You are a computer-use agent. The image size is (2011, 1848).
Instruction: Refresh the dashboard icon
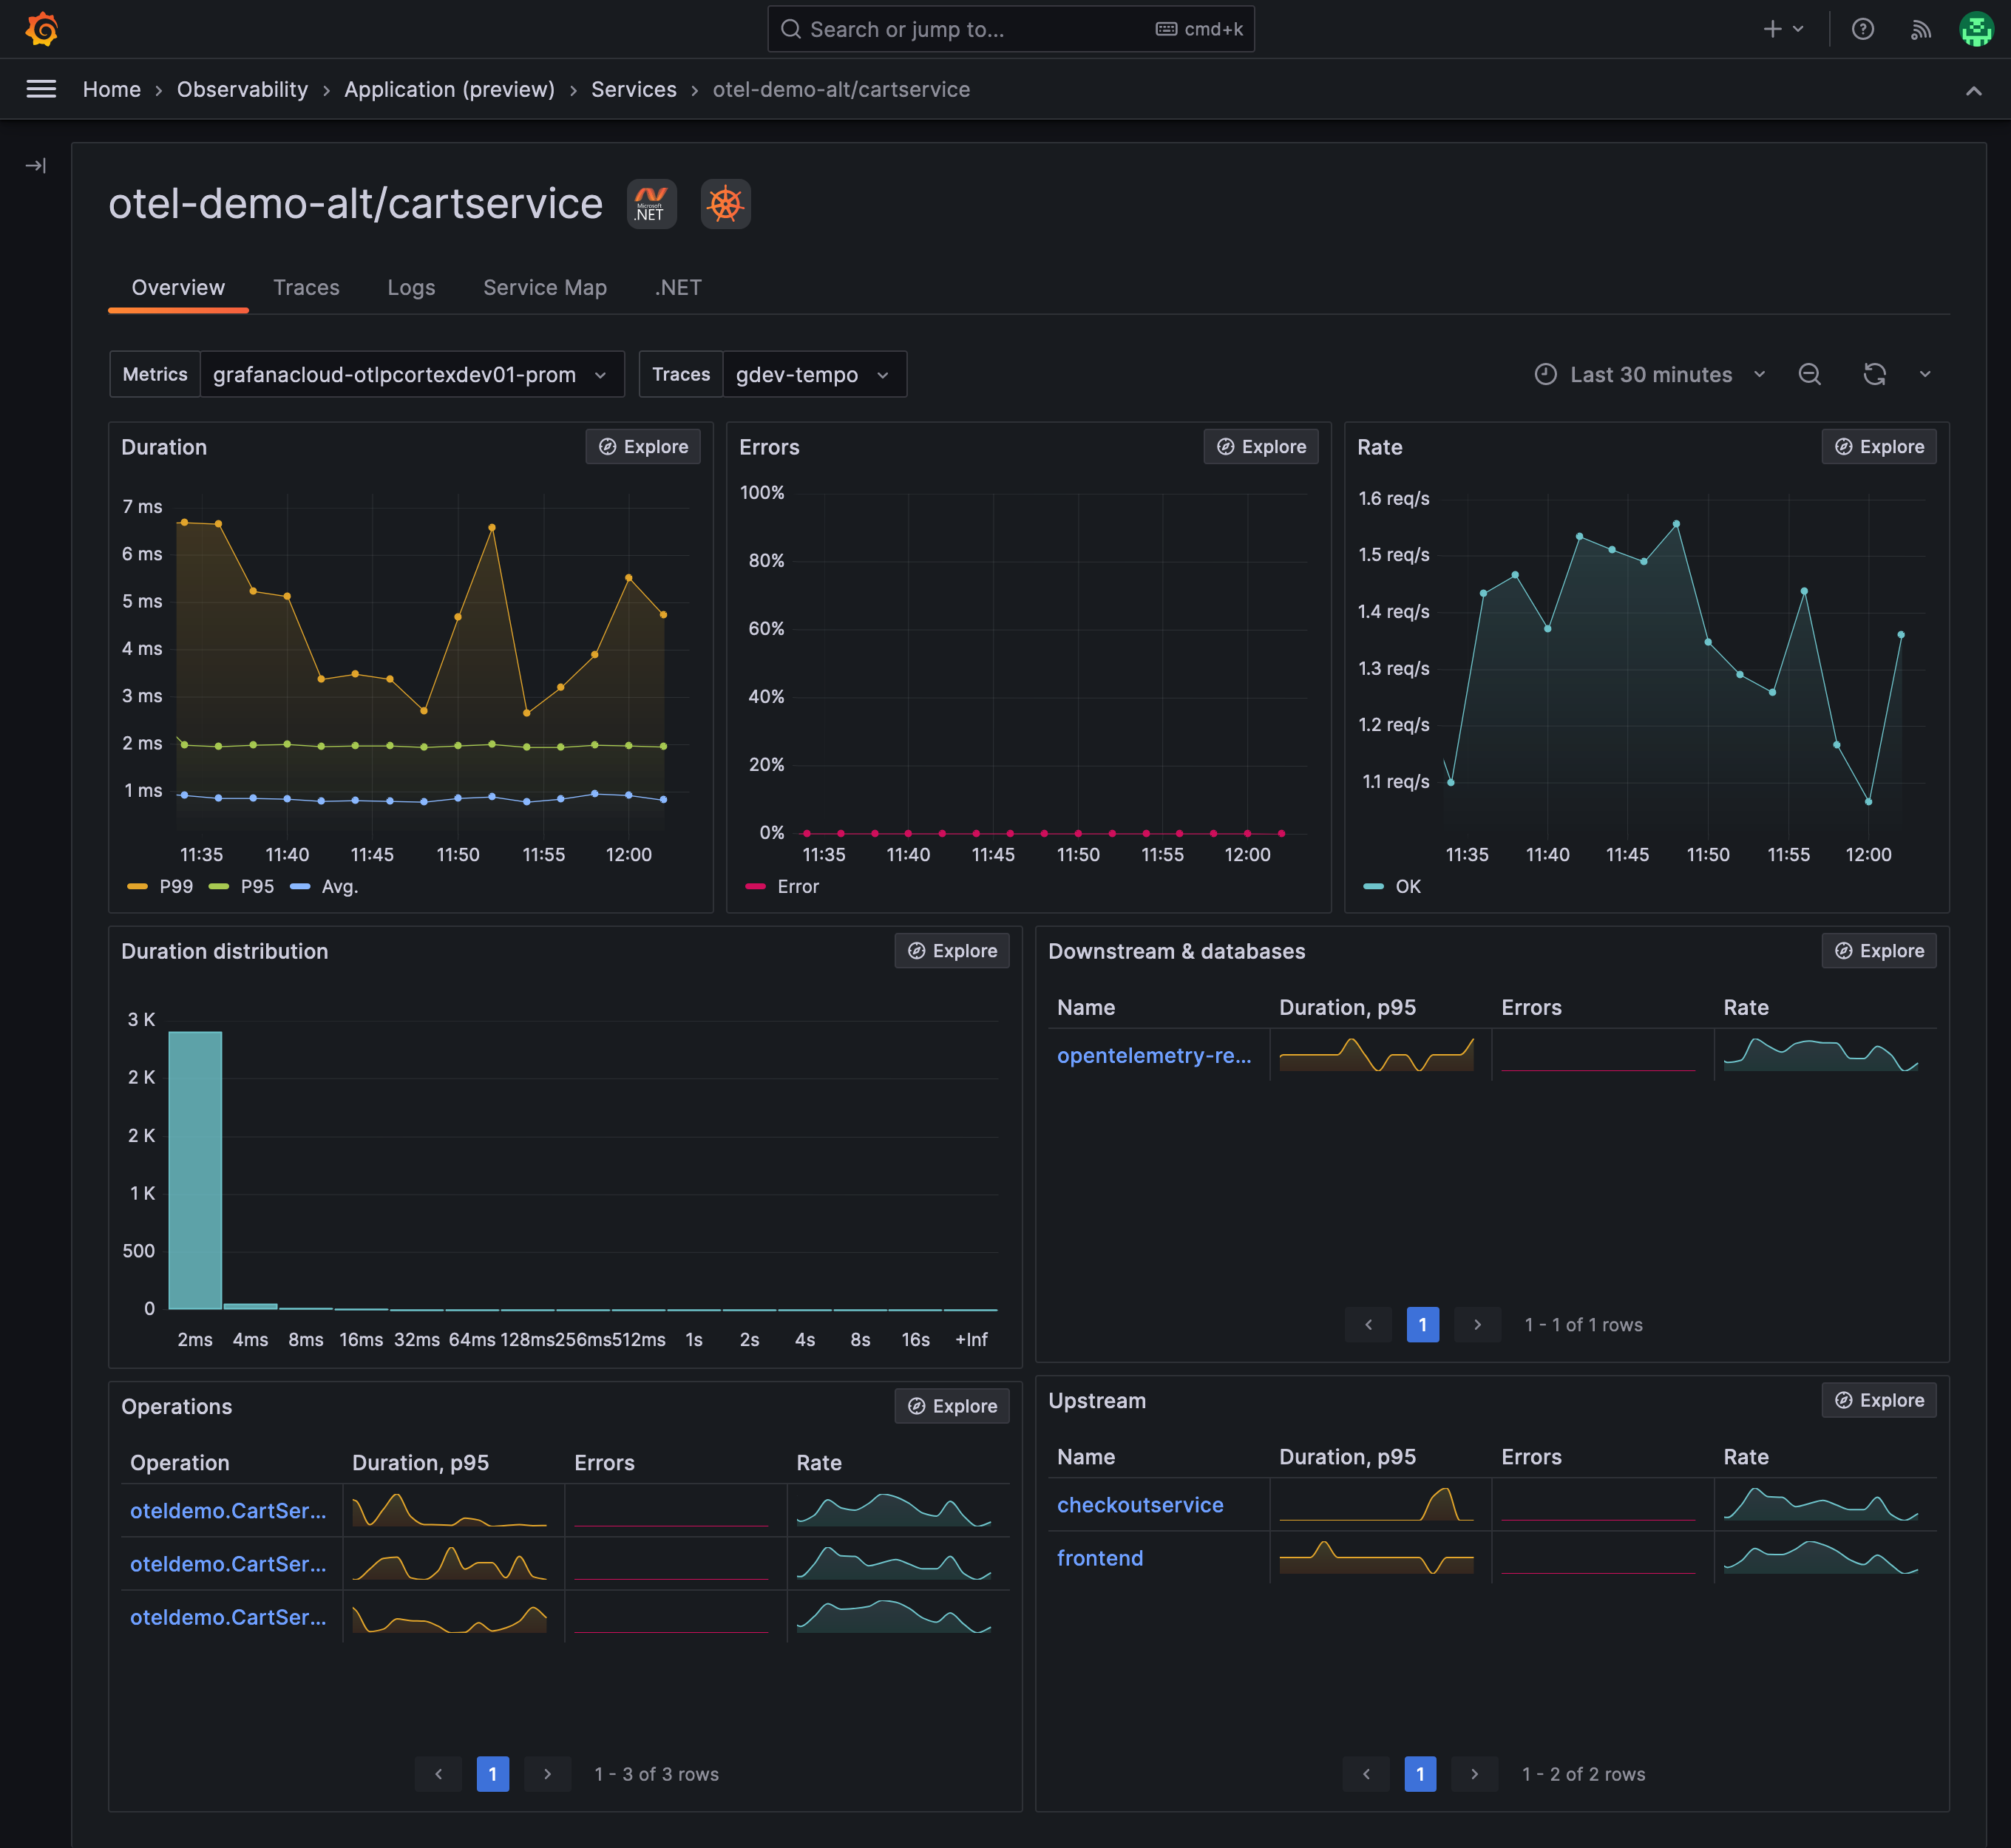coord(1874,374)
